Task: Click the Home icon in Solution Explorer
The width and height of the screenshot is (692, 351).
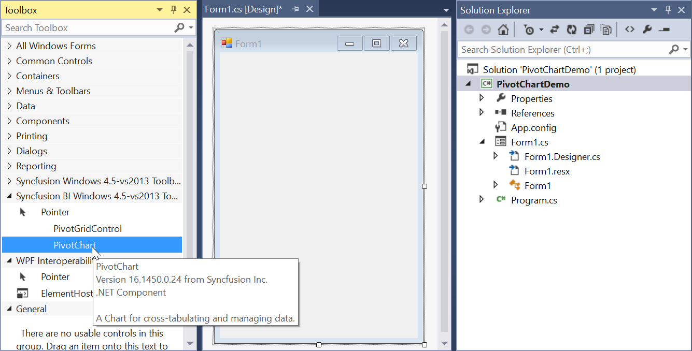Action: 503,30
